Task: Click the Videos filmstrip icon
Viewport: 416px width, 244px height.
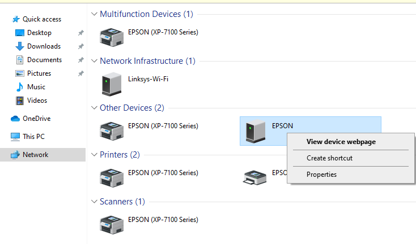Action: (x=20, y=101)
